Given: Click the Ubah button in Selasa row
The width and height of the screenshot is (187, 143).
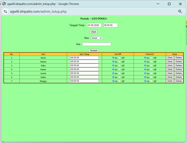Looking at the screenshot, I should point(170,62).
